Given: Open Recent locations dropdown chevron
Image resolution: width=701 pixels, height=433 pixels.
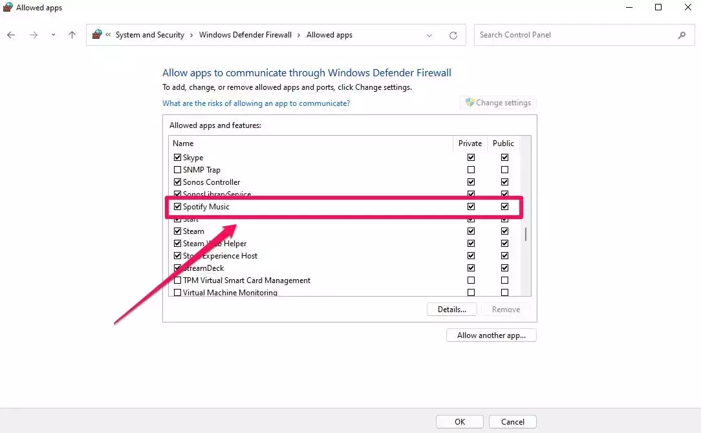Looking at the screenshot, I should pyautogui.click(x=53, y=35).
